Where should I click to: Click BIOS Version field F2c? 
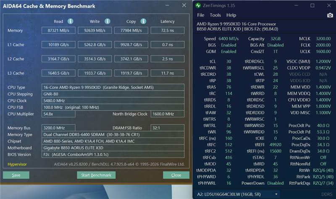pos(113,154)
